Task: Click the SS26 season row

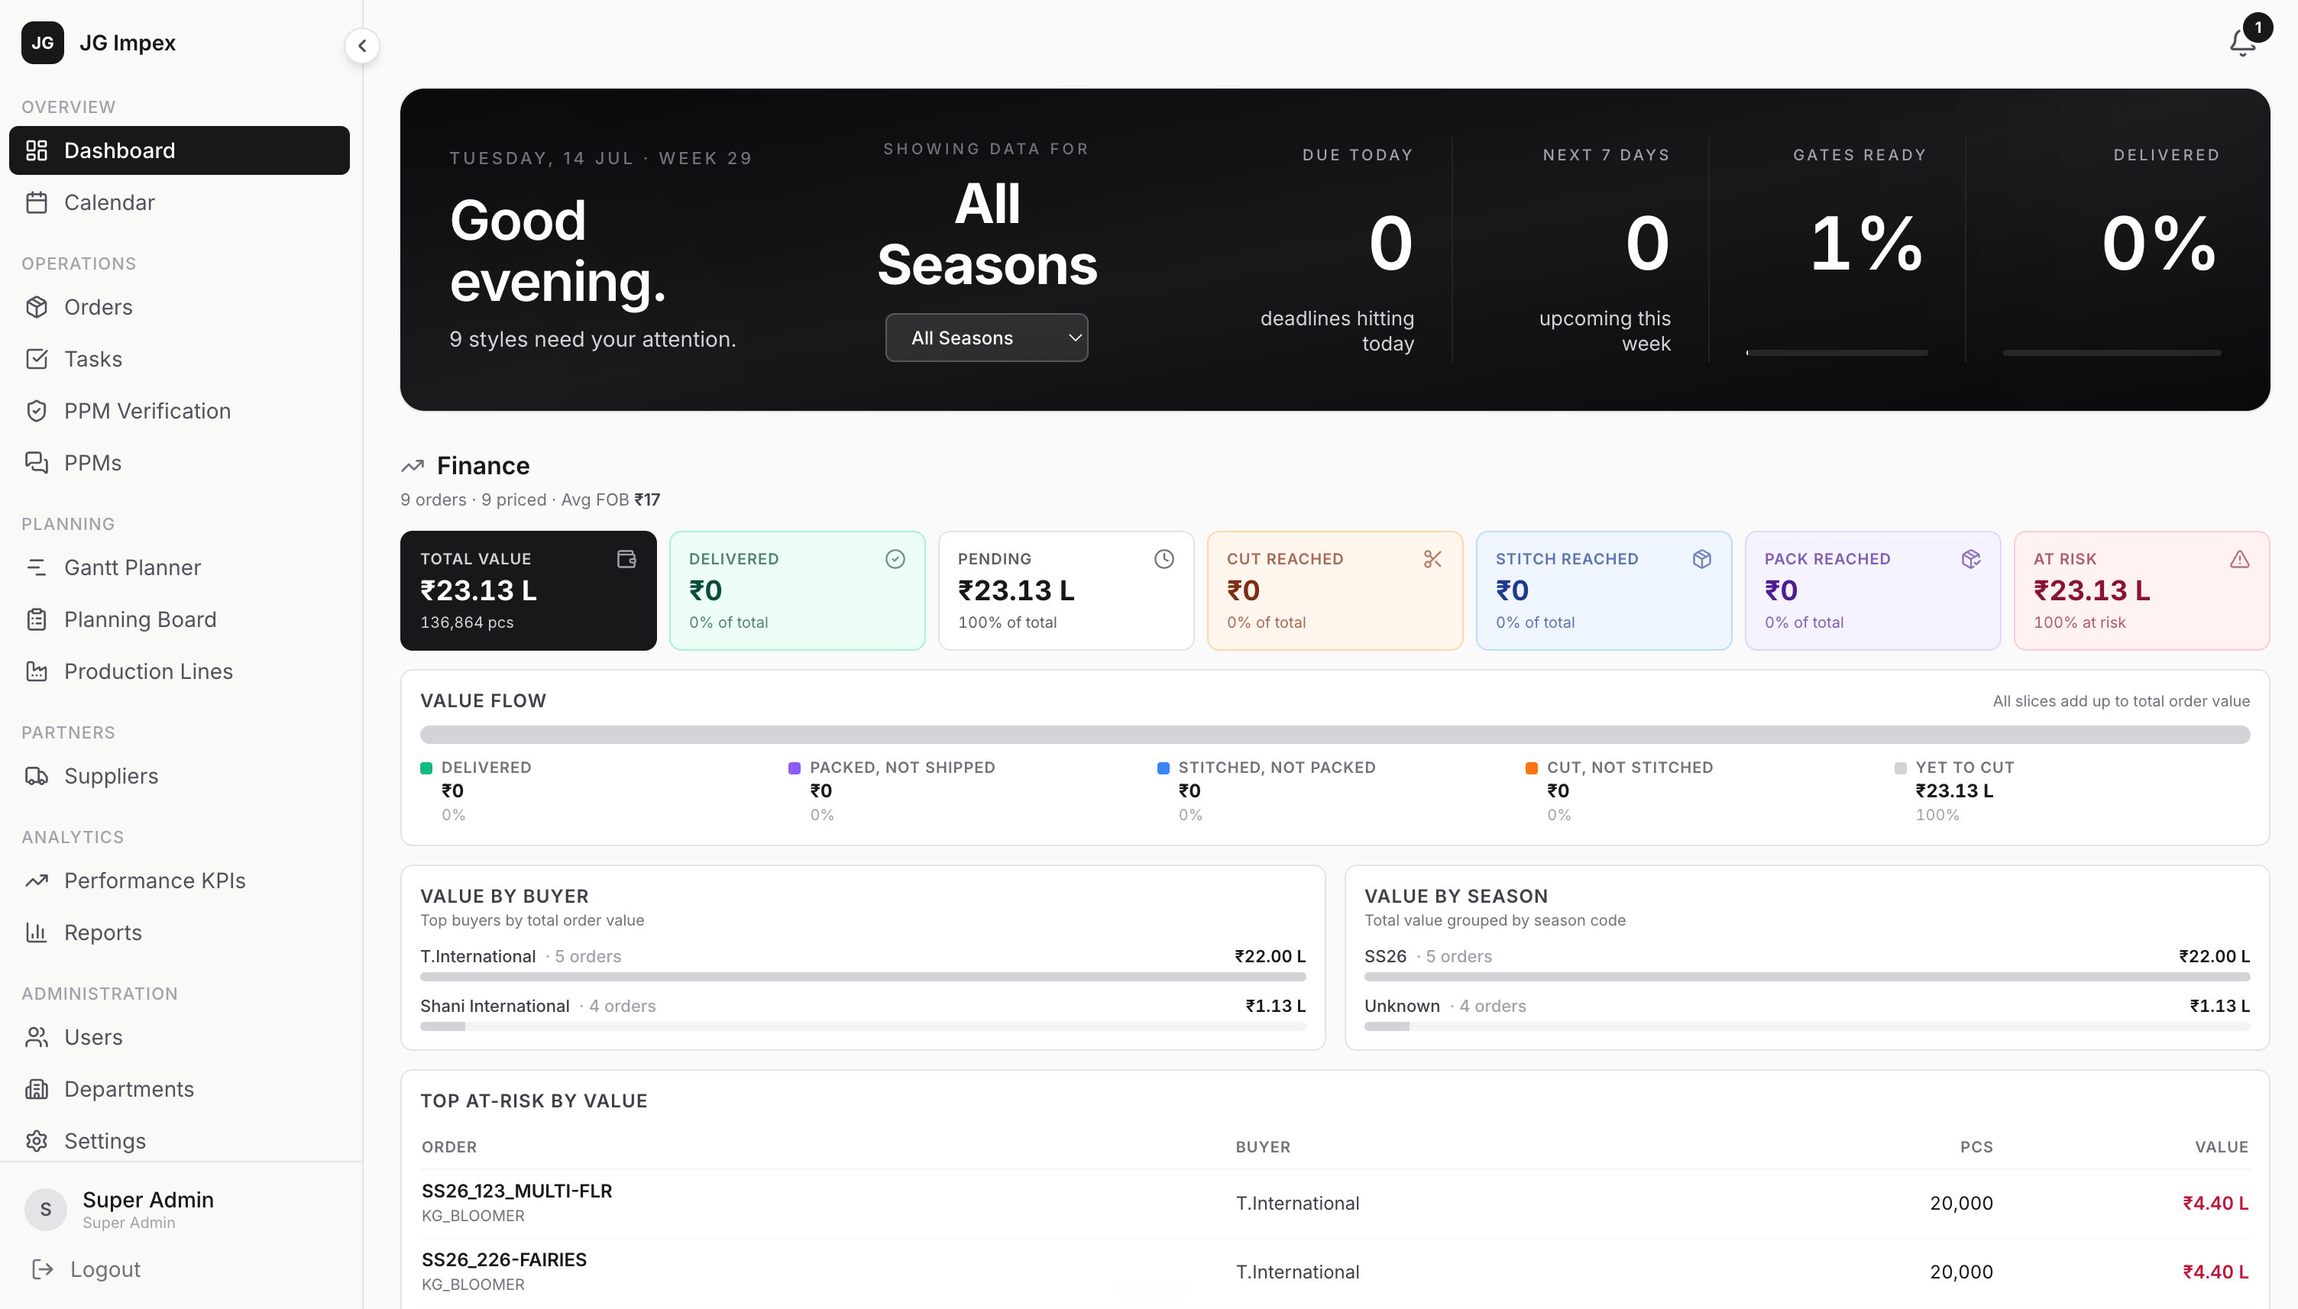Action: point(1807,965)
